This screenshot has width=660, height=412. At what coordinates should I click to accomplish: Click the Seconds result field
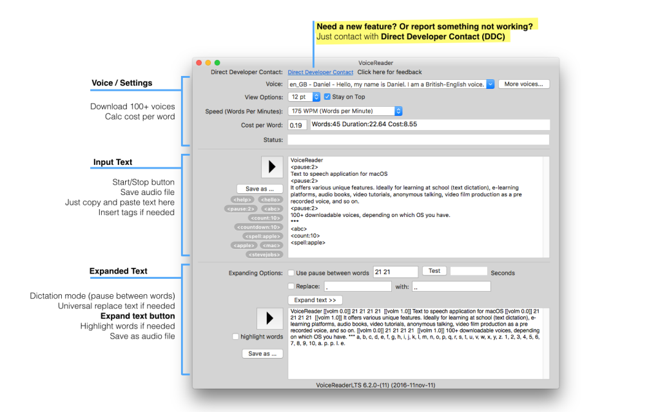coord(469,271)
